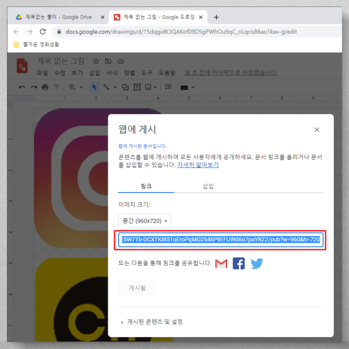Click the 웹에 게시된 문서입니다. notice

[x=143, y=146]
